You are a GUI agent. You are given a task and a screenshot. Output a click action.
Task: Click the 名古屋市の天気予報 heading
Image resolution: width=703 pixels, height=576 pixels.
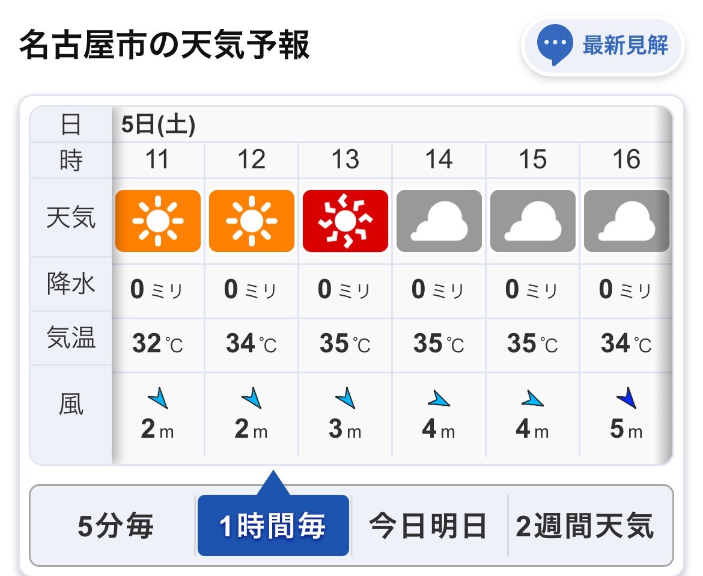[x=165, y=44]
